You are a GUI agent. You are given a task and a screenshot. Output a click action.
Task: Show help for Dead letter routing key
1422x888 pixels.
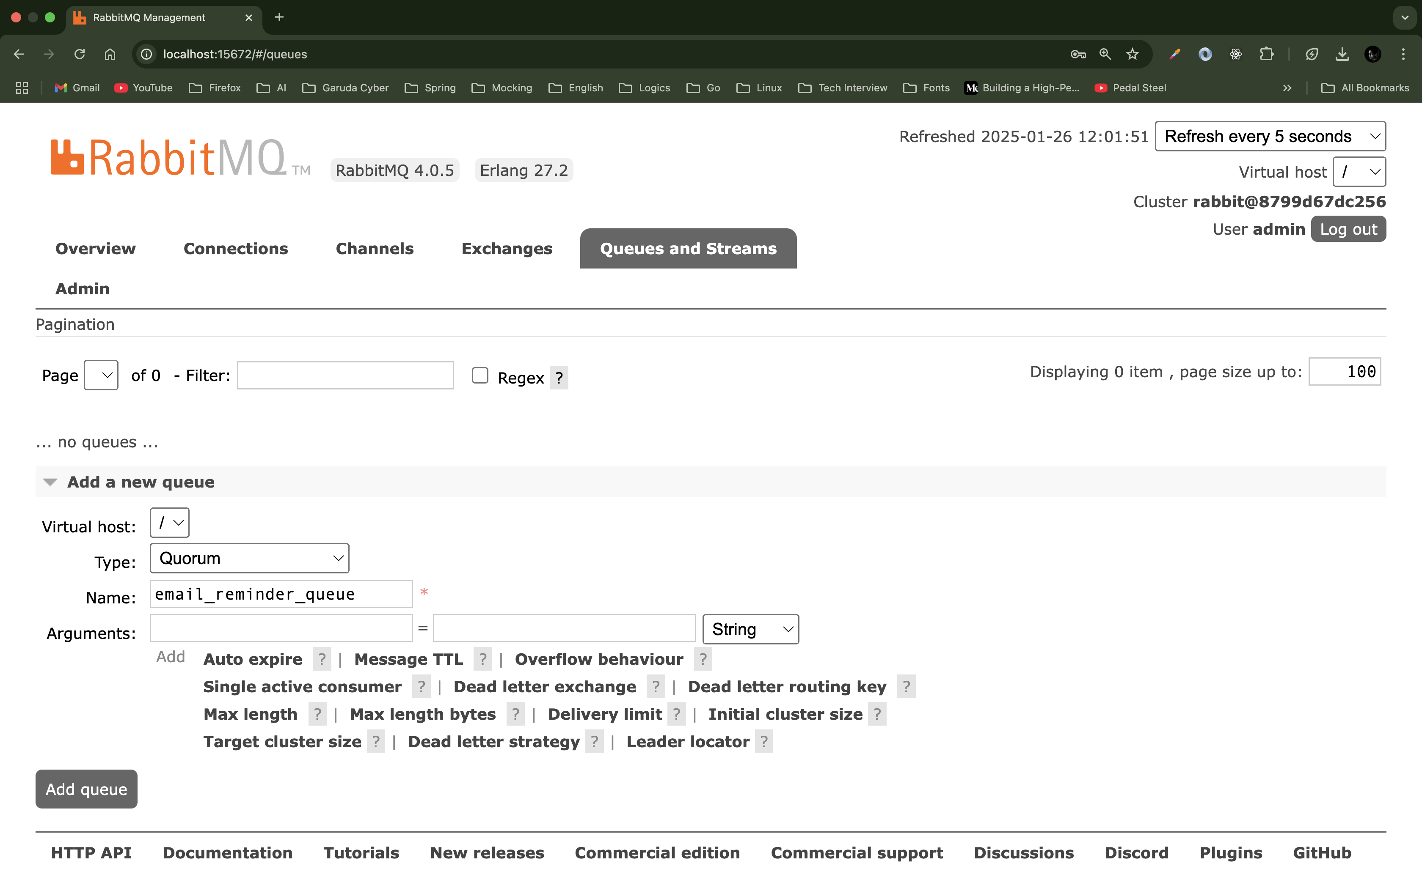point(906,687)
